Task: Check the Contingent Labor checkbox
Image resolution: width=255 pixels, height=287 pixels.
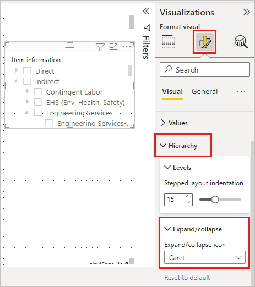Action: tap(38, 92)
